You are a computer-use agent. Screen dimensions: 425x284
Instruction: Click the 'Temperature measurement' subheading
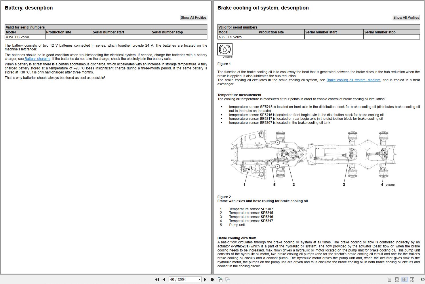click(x=239, y=95)
